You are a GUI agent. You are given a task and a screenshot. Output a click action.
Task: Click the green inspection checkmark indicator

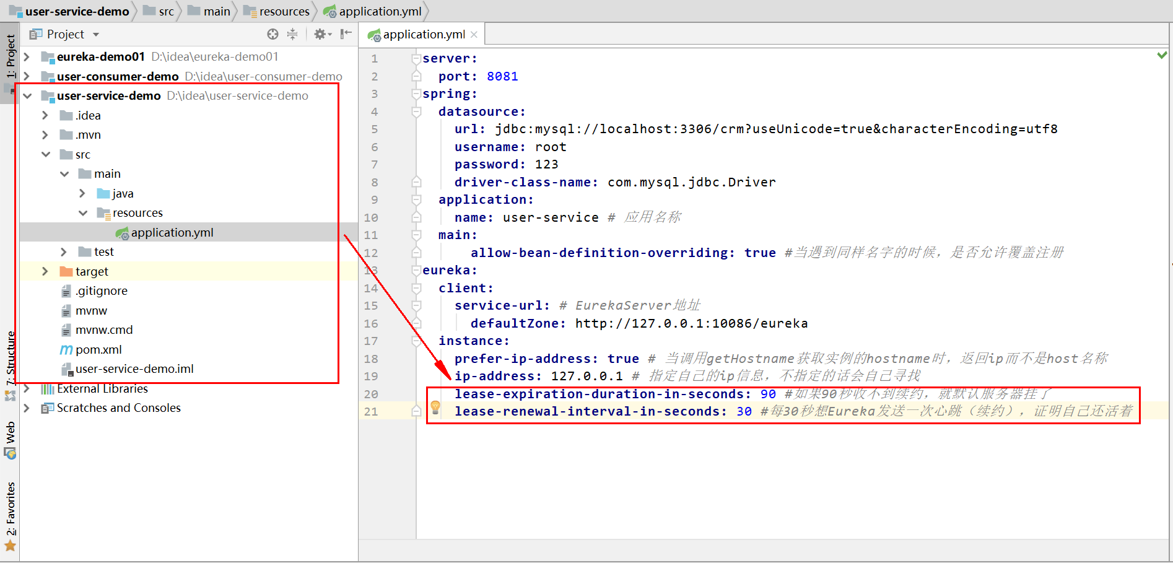coord(1162,55)
